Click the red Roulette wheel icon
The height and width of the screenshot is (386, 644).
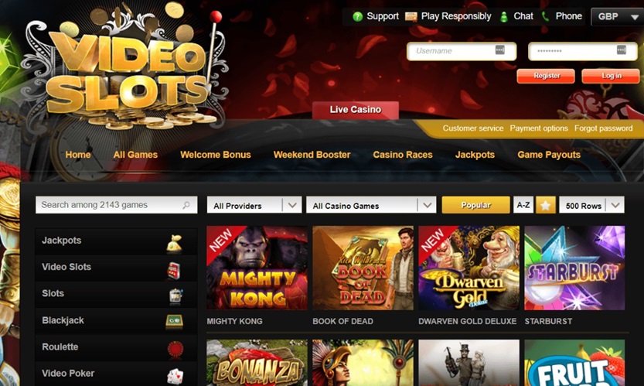(x=175, y=349)
